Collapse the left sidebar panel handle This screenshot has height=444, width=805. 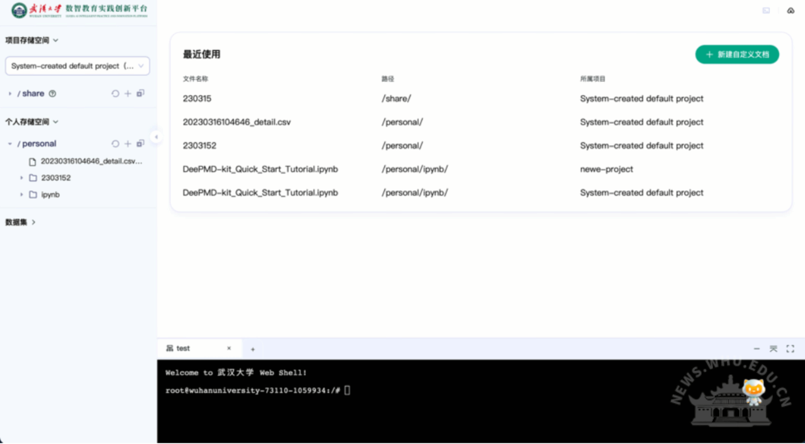pos(156,137)
